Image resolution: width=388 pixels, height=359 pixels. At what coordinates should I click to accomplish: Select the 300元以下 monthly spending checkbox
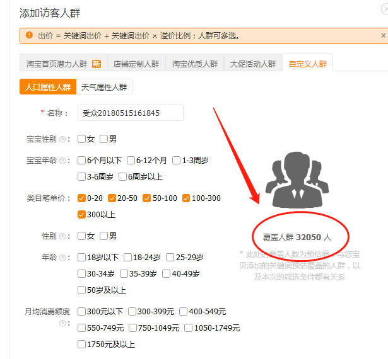81,312
